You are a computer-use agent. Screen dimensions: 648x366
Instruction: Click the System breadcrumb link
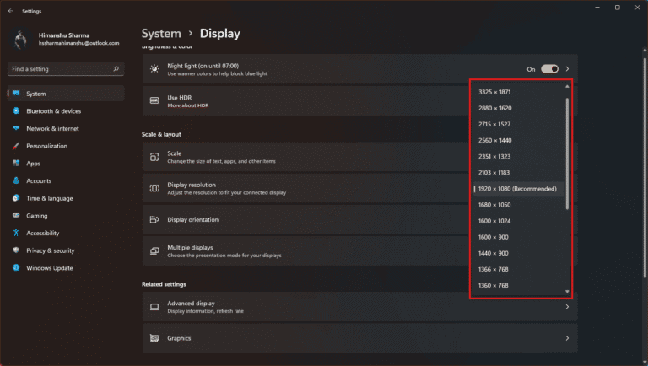(161, 34)
